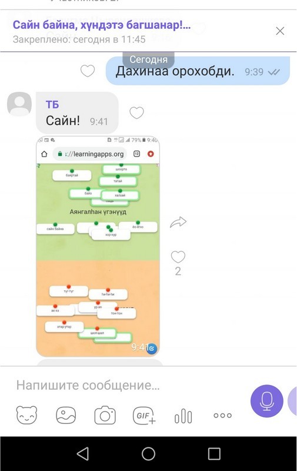Dismiss the pinned message banner
Screen dimensions: 297x471
(280, 31)
